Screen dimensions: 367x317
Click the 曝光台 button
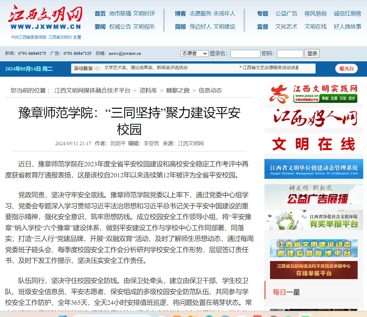[x=347, y=69]
